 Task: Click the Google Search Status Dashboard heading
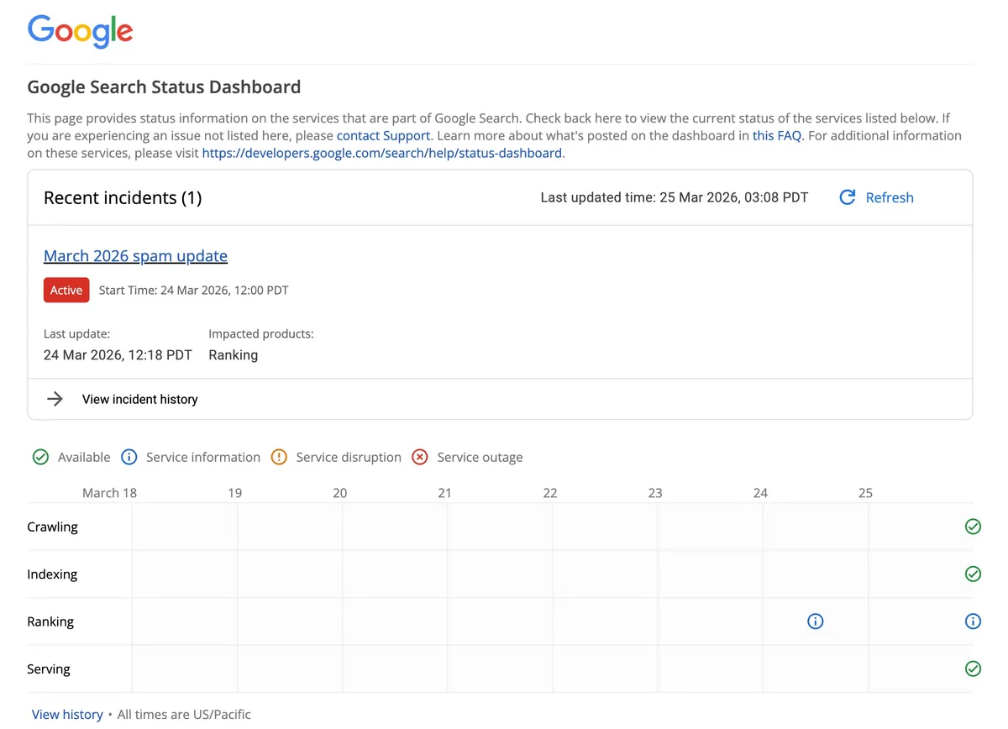[x=164, y=87]
